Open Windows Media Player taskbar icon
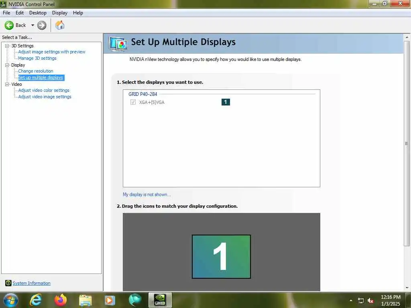Viewport: 411px width, 308px height. (110, 300)
